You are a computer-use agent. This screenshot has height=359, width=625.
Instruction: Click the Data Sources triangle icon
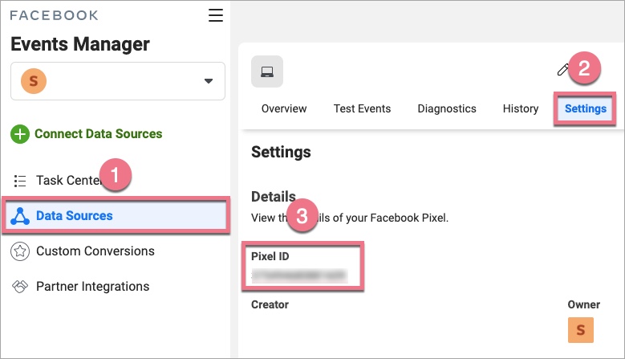(x=21, y=215)
